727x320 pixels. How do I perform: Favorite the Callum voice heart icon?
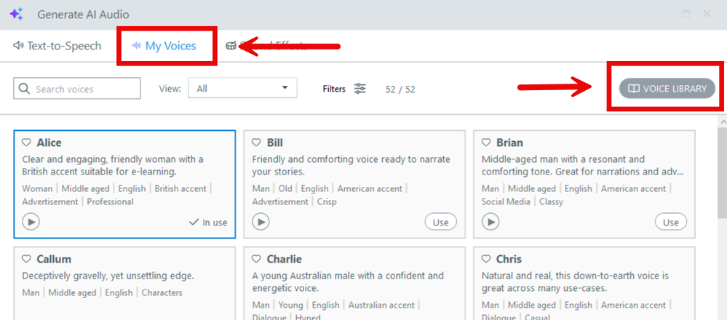[26, 259]
